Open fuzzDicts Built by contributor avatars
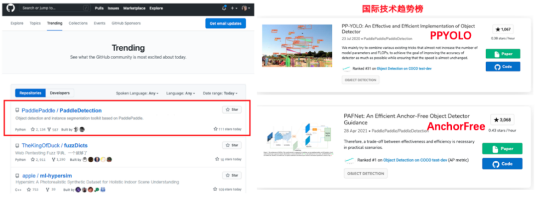Screen dimensions: 538x202 (x=97, y=160)
